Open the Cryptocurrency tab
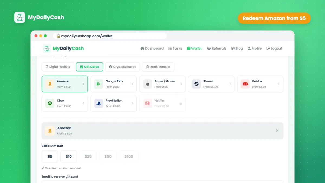Viewport: 325px width, 183px height. click(122, 67)
